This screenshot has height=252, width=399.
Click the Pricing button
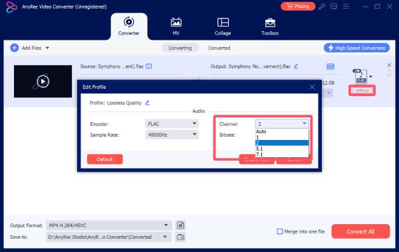coord(298,7)
